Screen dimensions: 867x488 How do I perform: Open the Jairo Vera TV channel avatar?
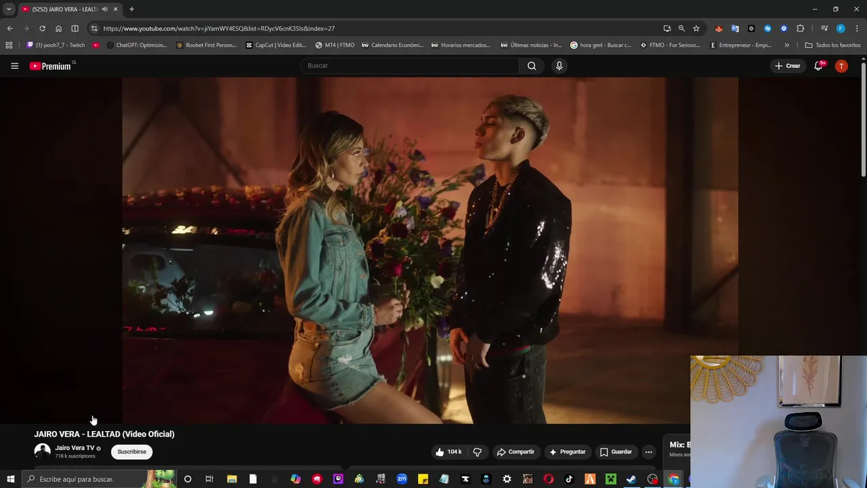pos(42,451)
